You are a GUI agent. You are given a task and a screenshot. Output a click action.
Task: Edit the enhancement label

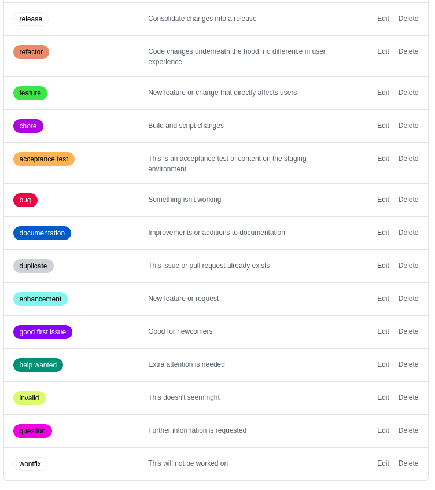click(383, 299)
